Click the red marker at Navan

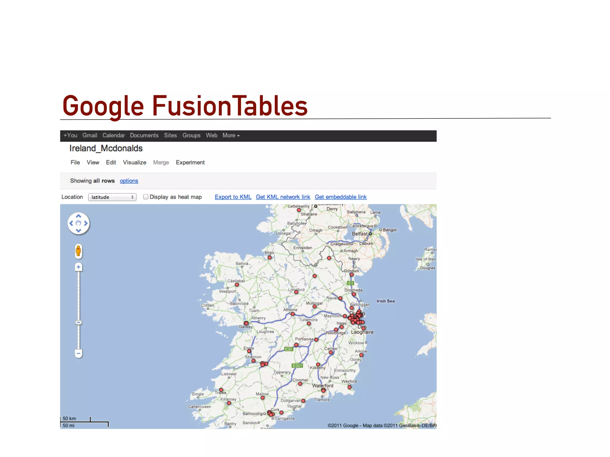point(340,298)
